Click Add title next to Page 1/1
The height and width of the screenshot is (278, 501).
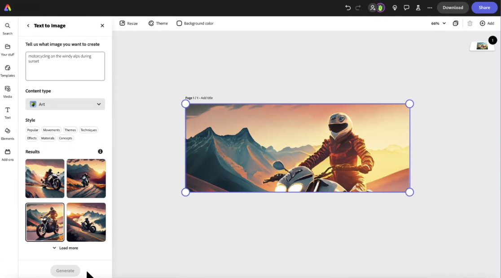(207, 98)
